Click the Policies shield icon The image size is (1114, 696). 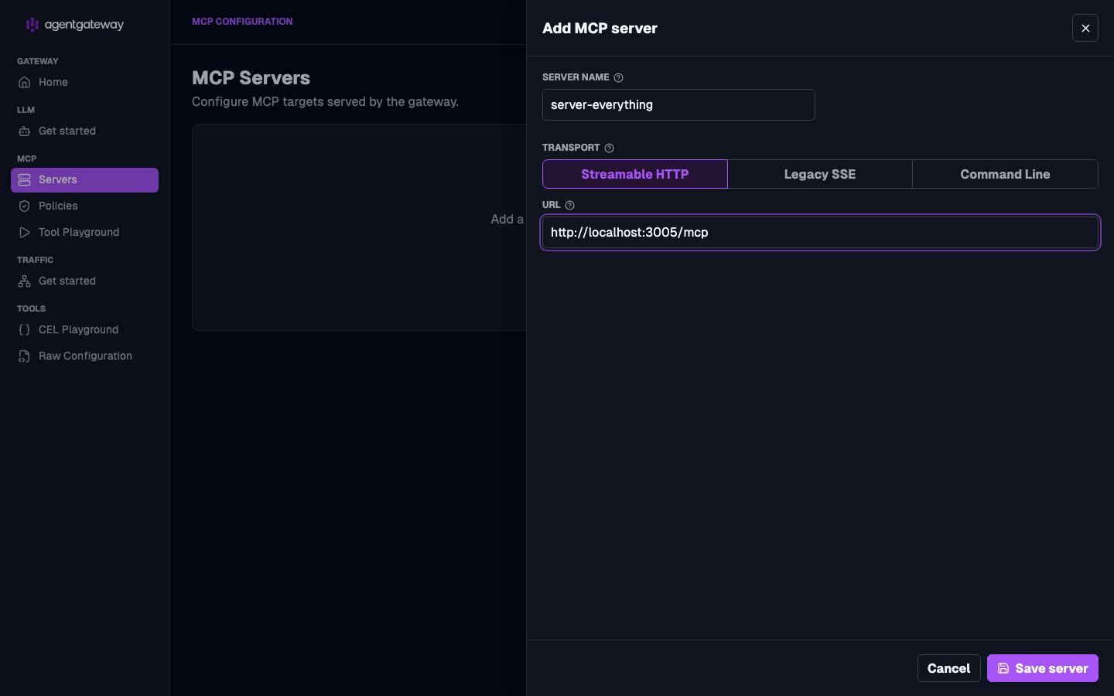25,206
